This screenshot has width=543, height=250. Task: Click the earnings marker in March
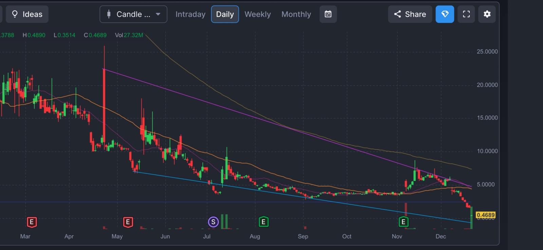coord(32,222)
